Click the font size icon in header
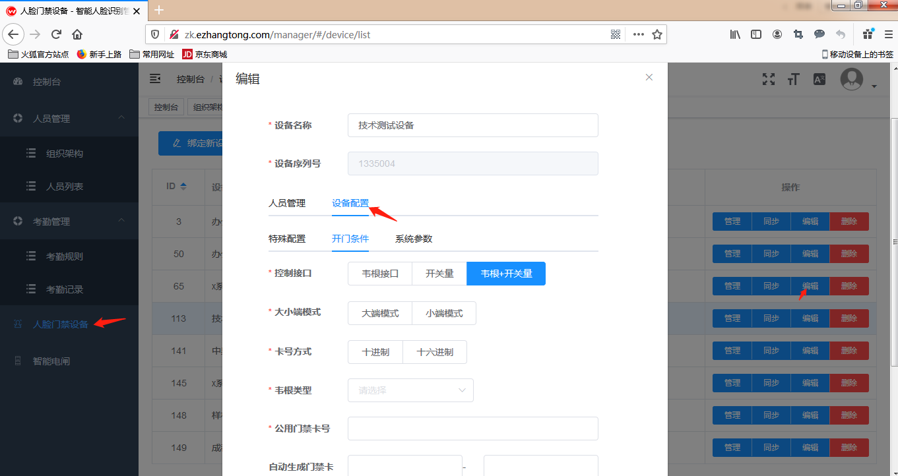 point(793,79)
